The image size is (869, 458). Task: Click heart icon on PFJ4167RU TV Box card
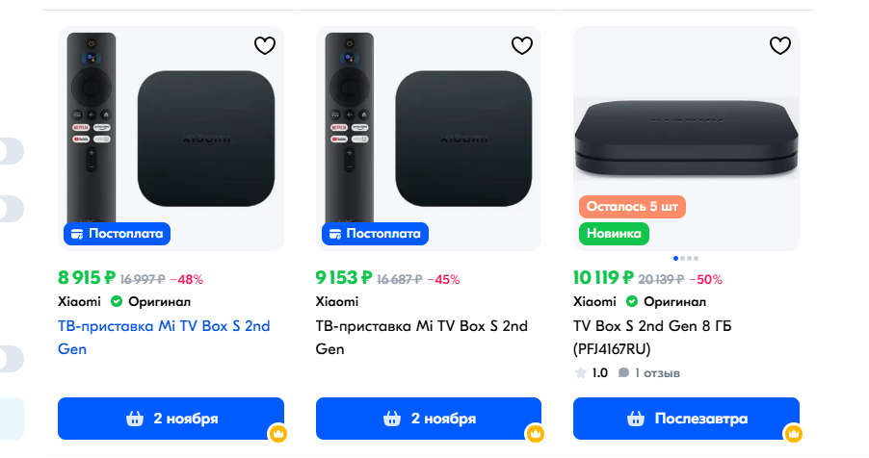click(x=779, y=45)
